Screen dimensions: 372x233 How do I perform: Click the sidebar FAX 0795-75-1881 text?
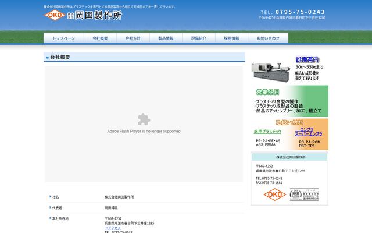tap(269, 183)
